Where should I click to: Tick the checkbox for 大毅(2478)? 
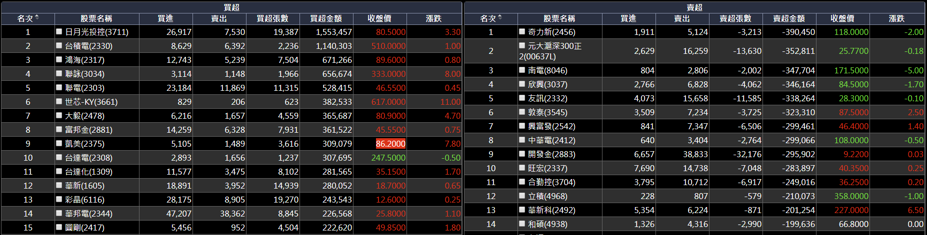coord(59,115)
